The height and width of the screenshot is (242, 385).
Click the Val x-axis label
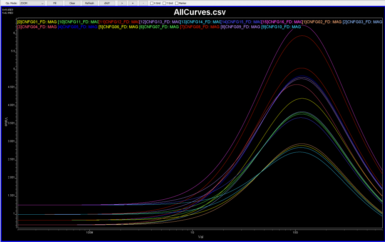tap(201, 237)
